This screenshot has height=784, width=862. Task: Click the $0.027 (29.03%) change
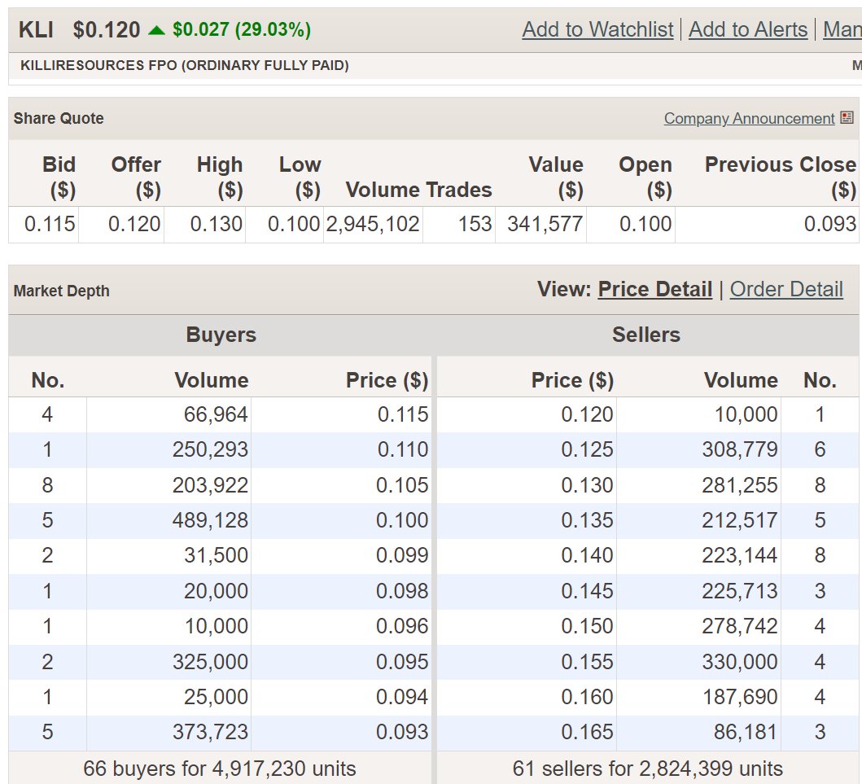click(242, 29)
